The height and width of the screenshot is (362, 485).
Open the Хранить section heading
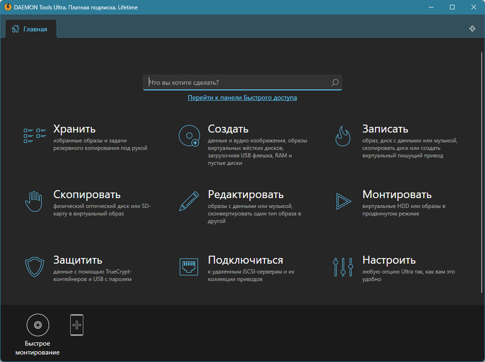click(74, 129)
